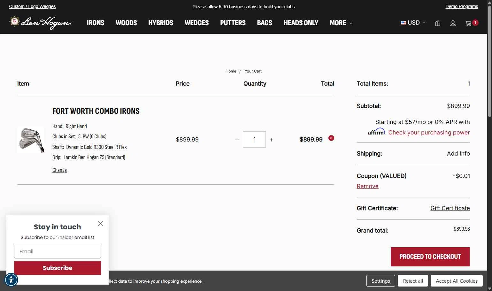Go to Home breadcrumb
The height and width of the screenshot is (291, 492).
click(x=231, y=71)
